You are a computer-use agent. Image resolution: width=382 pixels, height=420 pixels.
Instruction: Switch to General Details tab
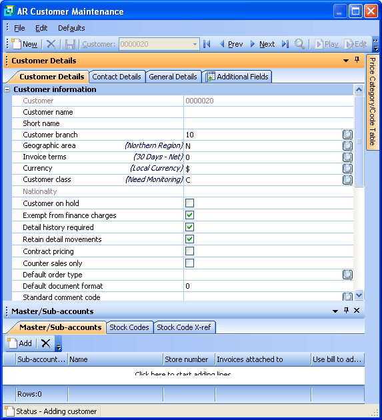click(173, 77)
